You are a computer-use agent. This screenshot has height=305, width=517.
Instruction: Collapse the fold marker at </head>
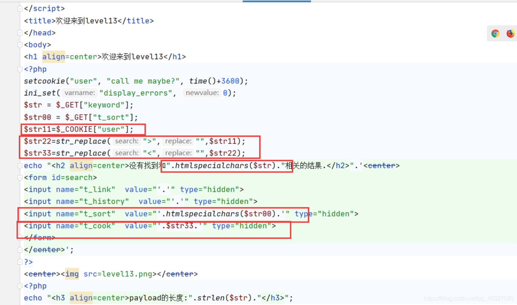tap(20, 33)
